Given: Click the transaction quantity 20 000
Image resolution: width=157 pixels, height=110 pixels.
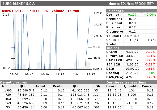Looking at the screenshot, I should 132,99.
